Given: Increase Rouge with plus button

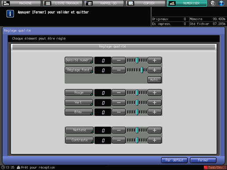Looking at the screenshot, I should [x=155, y=92].
